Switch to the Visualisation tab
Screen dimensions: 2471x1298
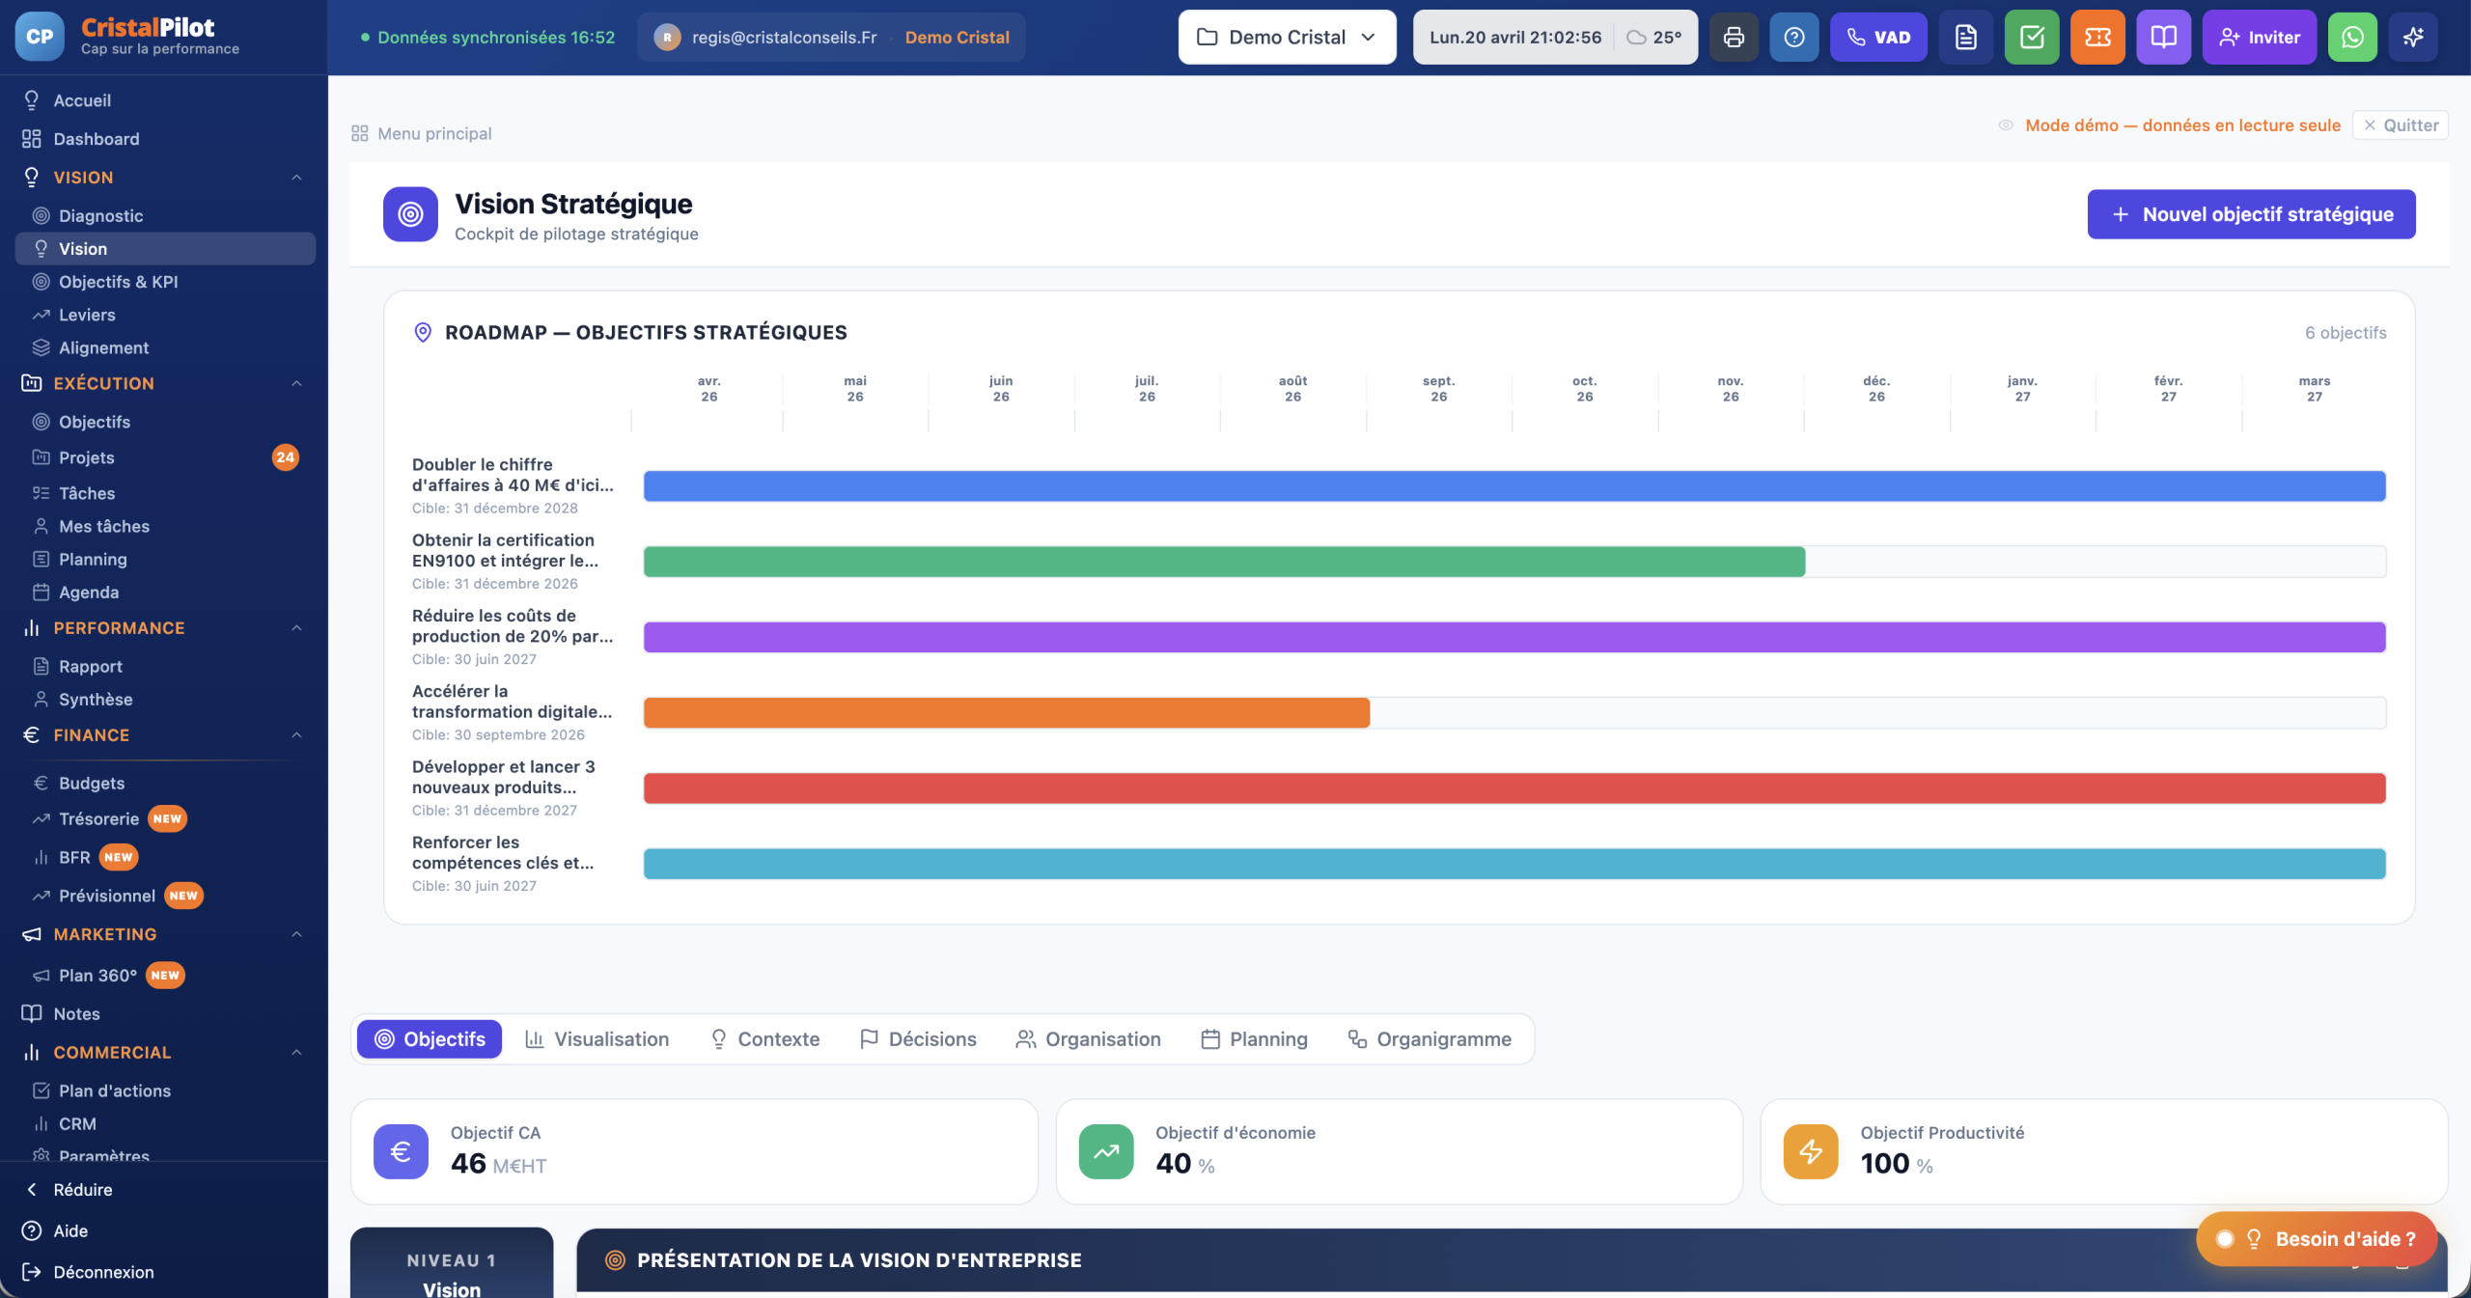point(597,1039)
